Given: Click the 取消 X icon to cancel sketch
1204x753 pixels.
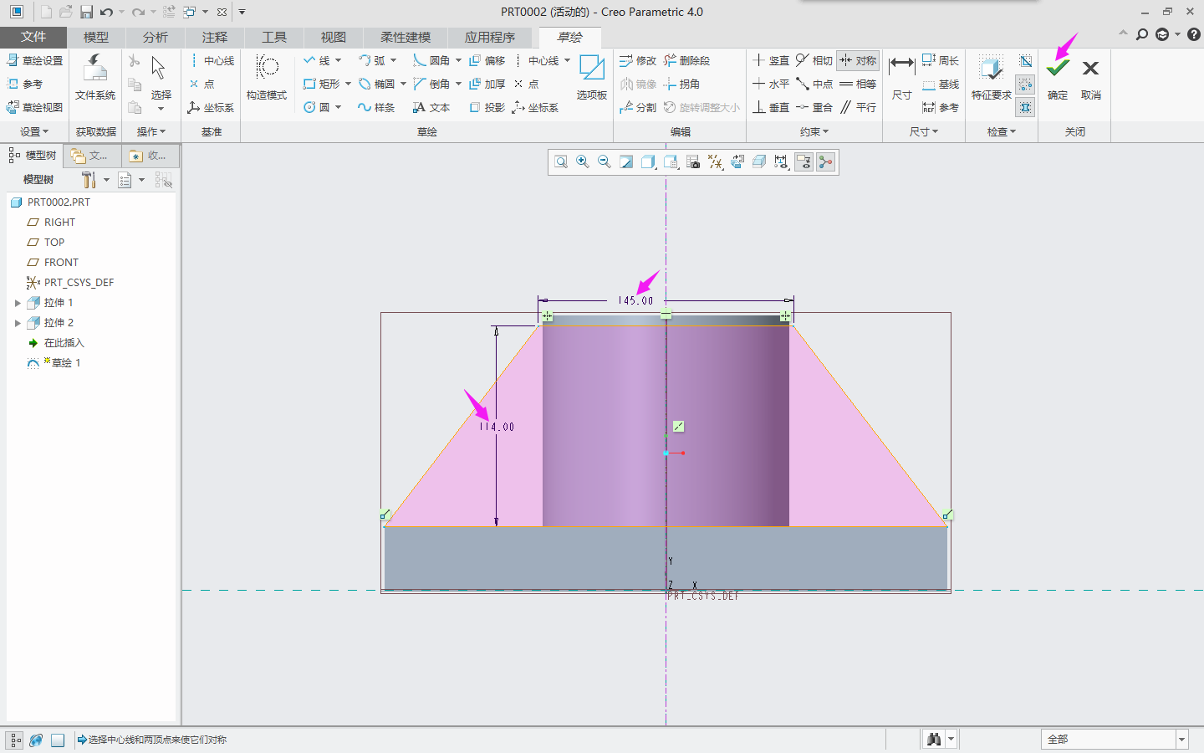Looking at the screenshot, I should tap(1090, 69).
